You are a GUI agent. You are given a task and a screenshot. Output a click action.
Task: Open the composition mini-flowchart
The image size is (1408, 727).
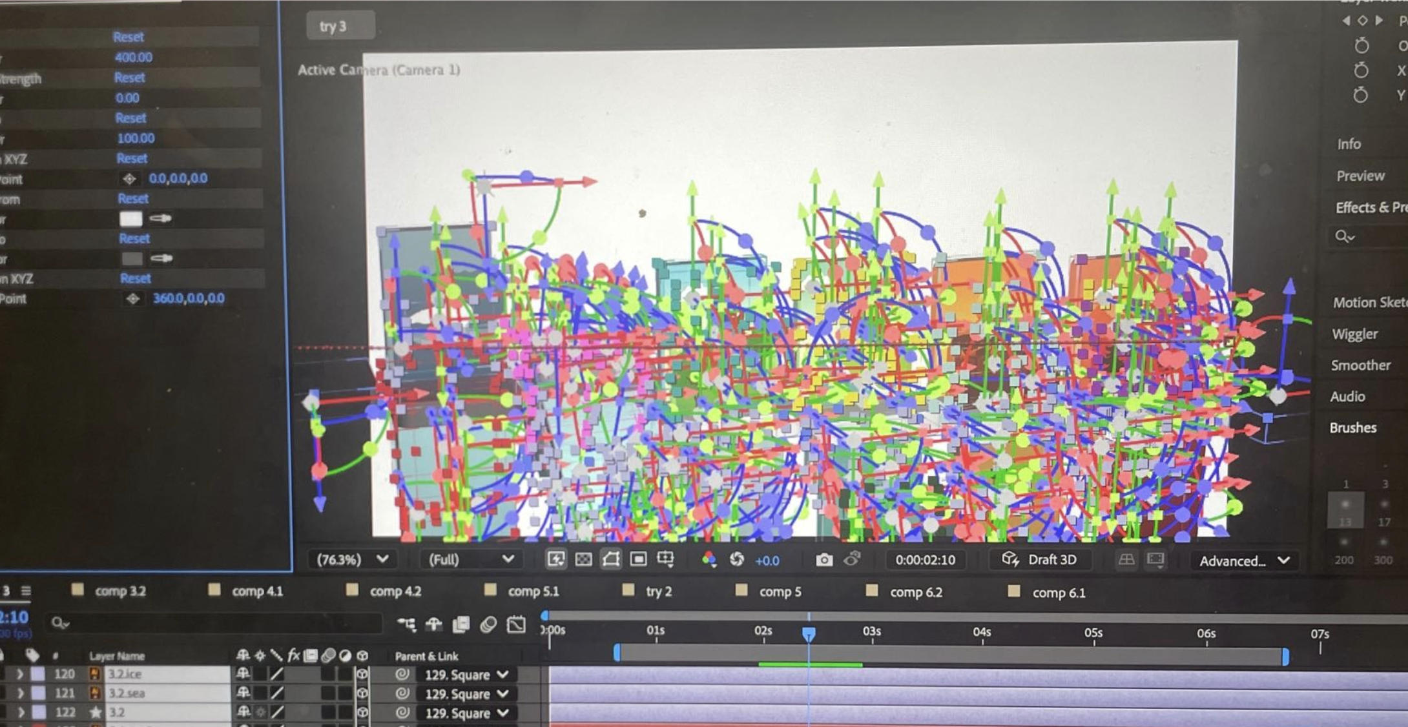coord(407,624)
